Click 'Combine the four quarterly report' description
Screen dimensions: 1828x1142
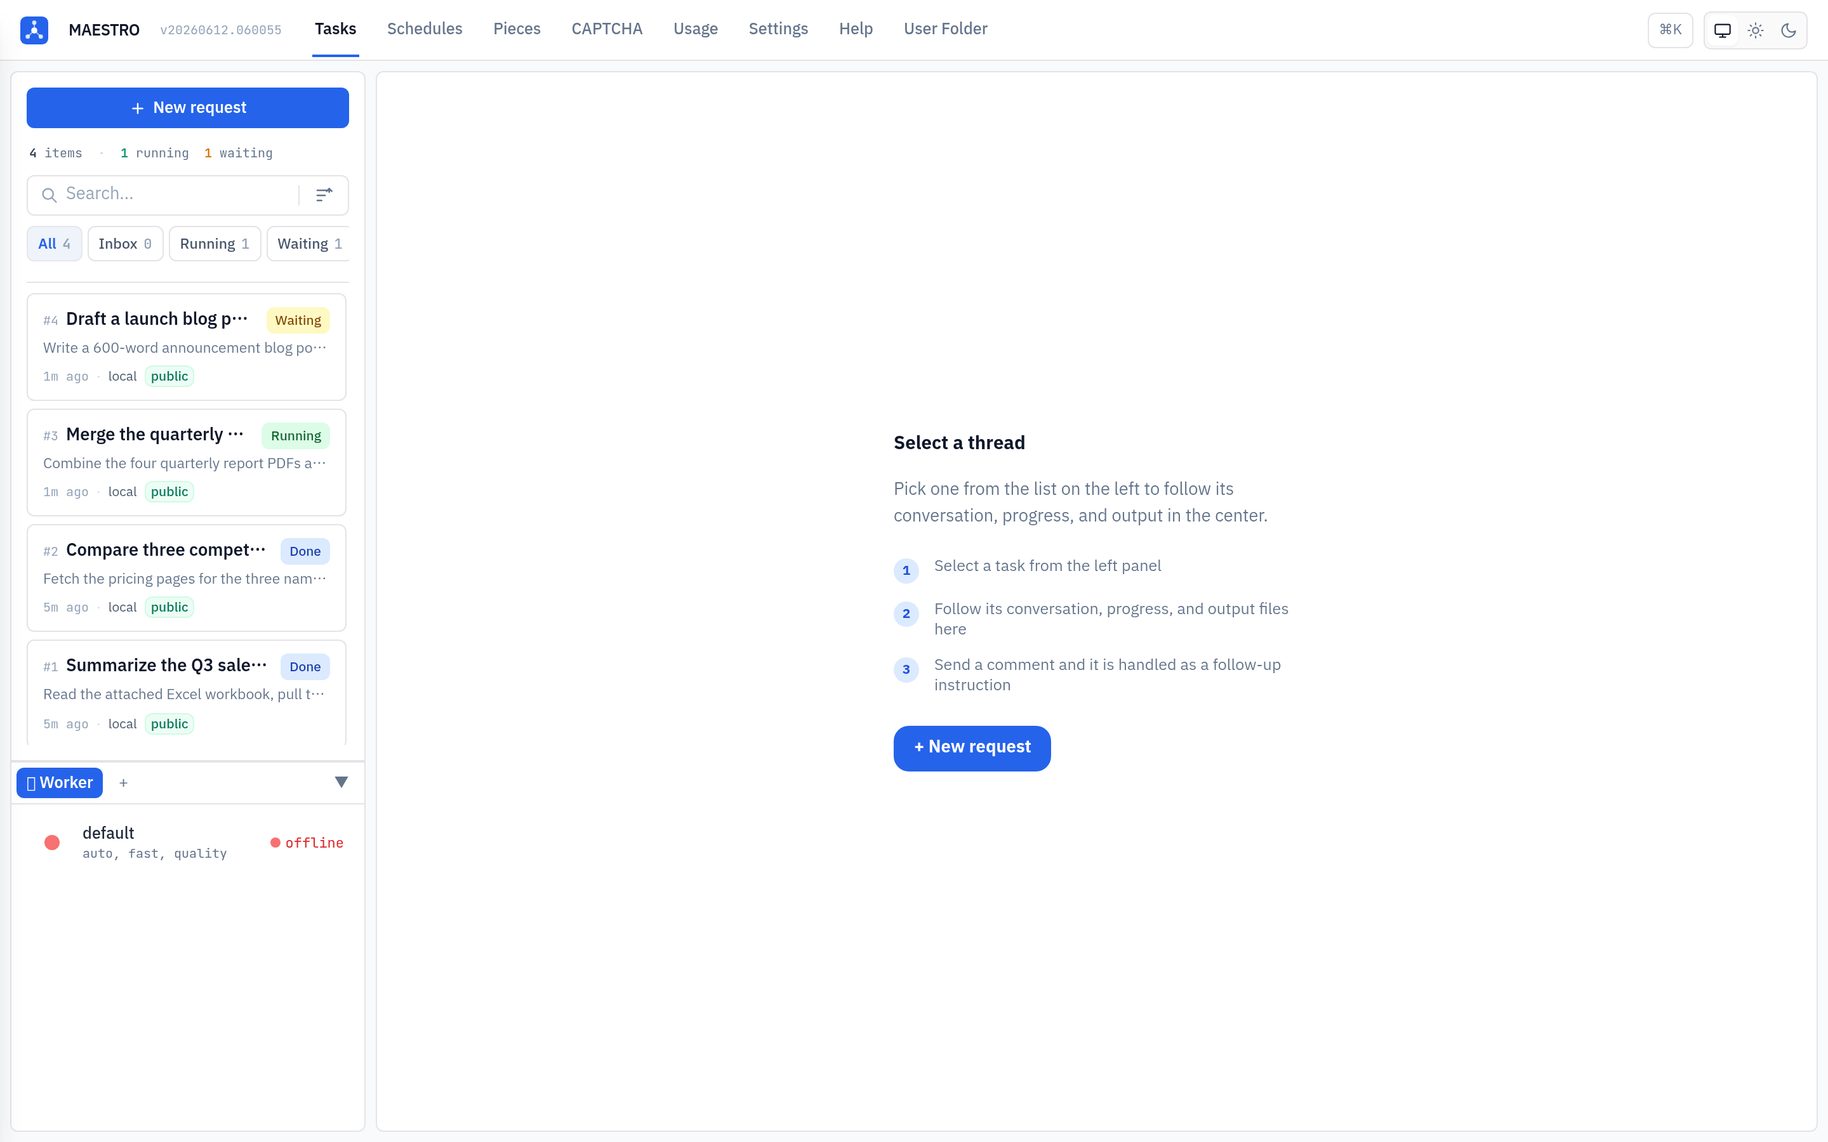click(x=184, y=463)
